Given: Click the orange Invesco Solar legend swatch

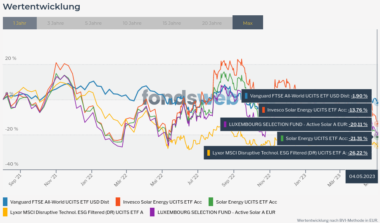Looking at the screenshot, I should point(118,202).
